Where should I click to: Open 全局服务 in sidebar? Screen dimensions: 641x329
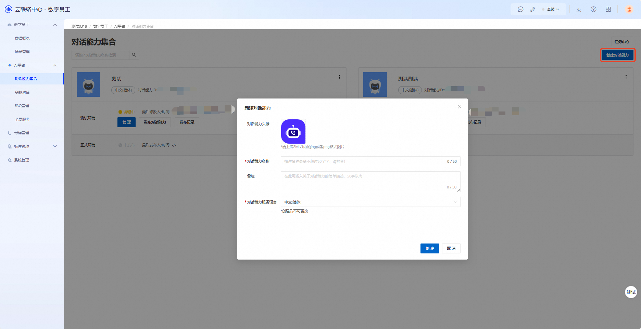tap(22, 119)
